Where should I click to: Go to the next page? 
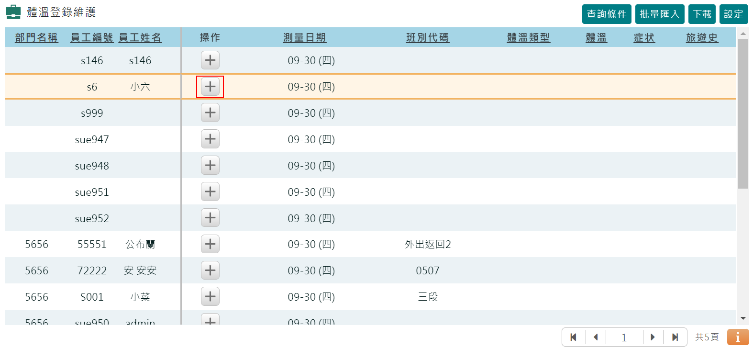pyautogui.click(x=653, y=337)
